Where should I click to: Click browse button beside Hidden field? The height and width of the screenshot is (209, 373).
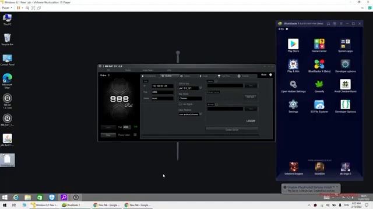tap(251, 85)
